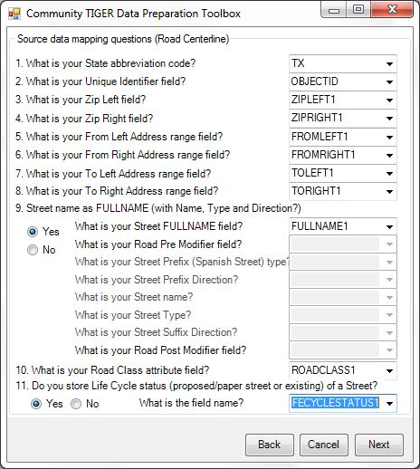This screenshot has height=469, width=420.
Task: Cancel the data mapping wizard
Action: 324,445
